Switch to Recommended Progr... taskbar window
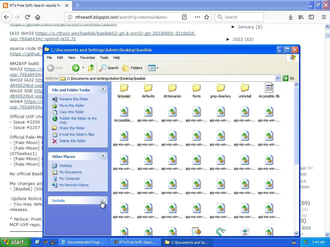The height and width of the screenshot is (247, 330). [x=83, y=242]
